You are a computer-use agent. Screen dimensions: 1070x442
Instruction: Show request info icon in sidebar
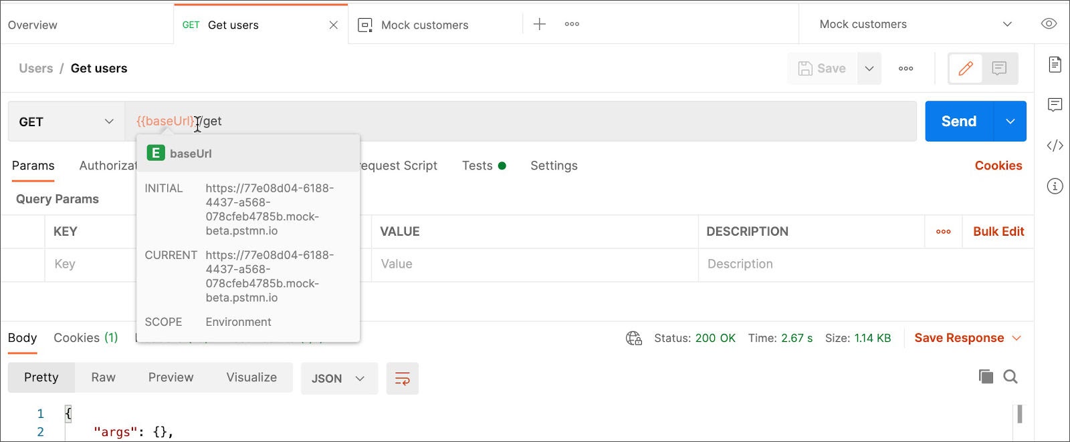click(1055, 186)
